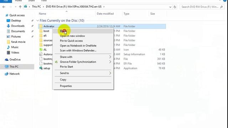This screenshot has width=228, height=128.
Task: Sort by the Type column header
Action: coord(126,14)
